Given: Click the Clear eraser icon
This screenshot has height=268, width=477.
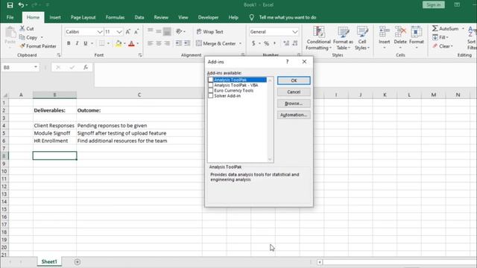Looking at the screenshot, I should 435,46.
